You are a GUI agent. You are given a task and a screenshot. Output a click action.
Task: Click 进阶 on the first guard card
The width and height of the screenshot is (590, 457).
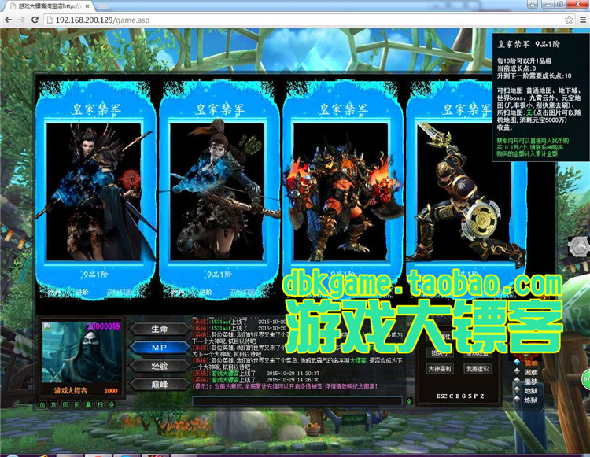pos(82,292)
